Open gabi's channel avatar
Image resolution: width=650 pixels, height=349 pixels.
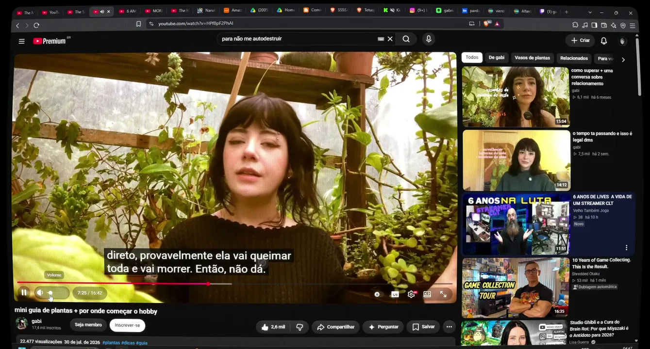(22, 324)
